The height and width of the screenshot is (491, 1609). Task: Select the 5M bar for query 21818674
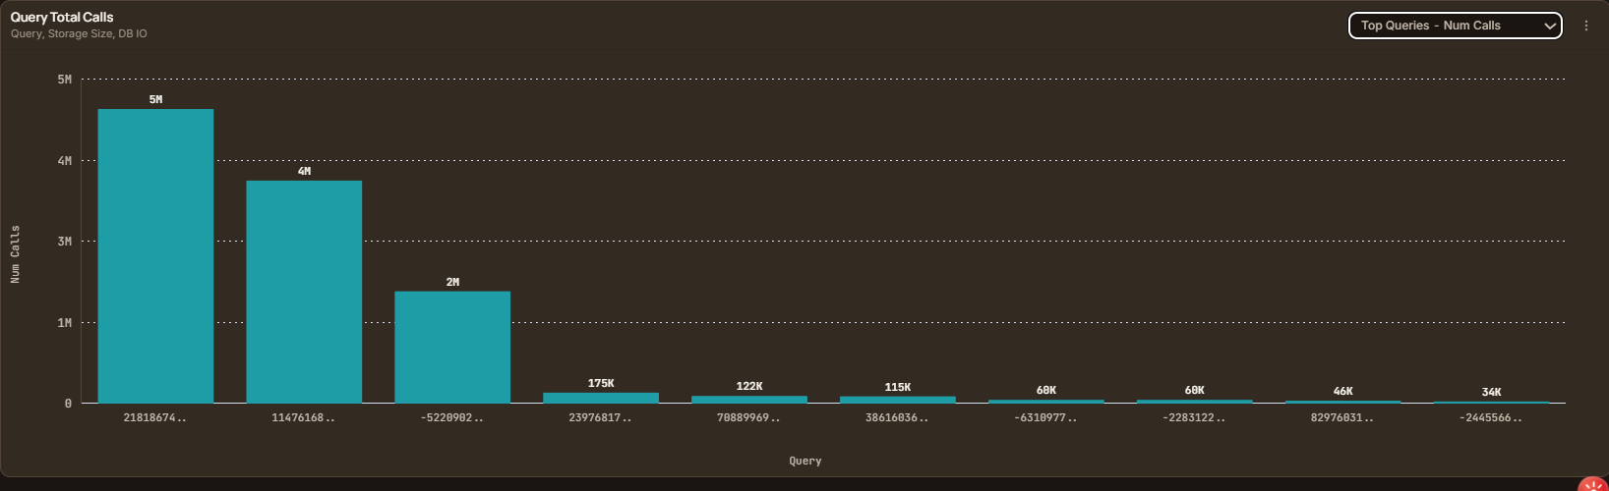point(155,256)
